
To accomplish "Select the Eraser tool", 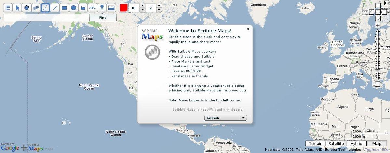I will point(36,8).
